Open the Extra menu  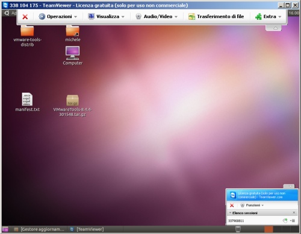click(x=268, y=16)
